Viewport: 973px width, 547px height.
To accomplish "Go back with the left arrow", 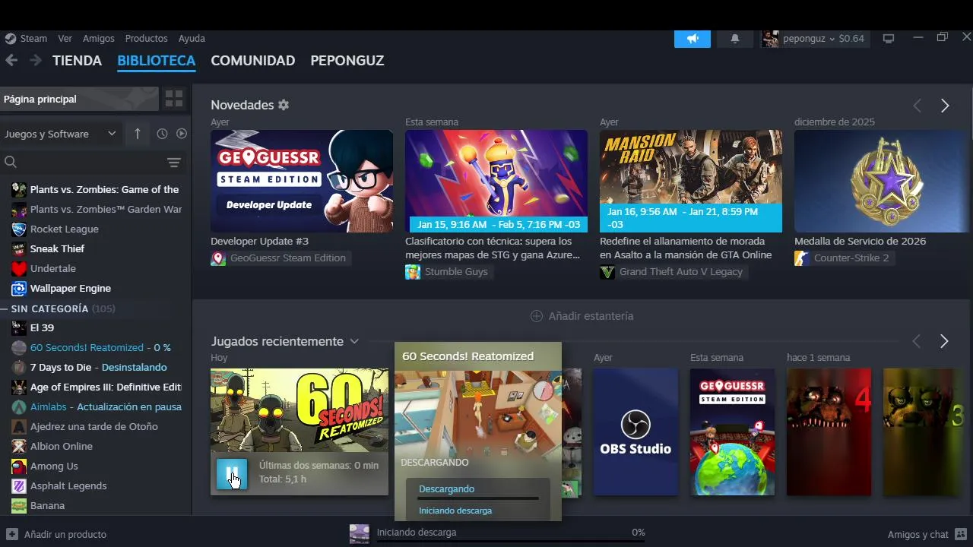I will pyautogui.click(x=11, y=60).
